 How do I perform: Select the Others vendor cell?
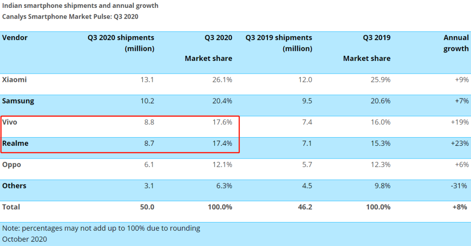click(x=14, y=186)
